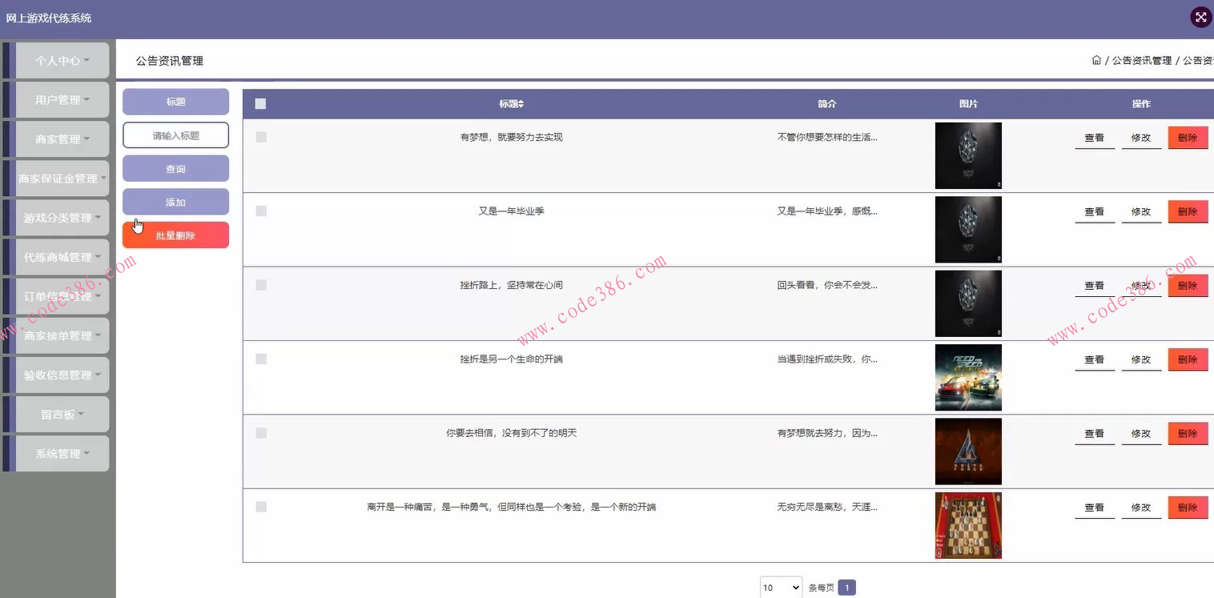Go to pagination page 1
This screenshot has width=1214, height=598.
coord(847,588)
